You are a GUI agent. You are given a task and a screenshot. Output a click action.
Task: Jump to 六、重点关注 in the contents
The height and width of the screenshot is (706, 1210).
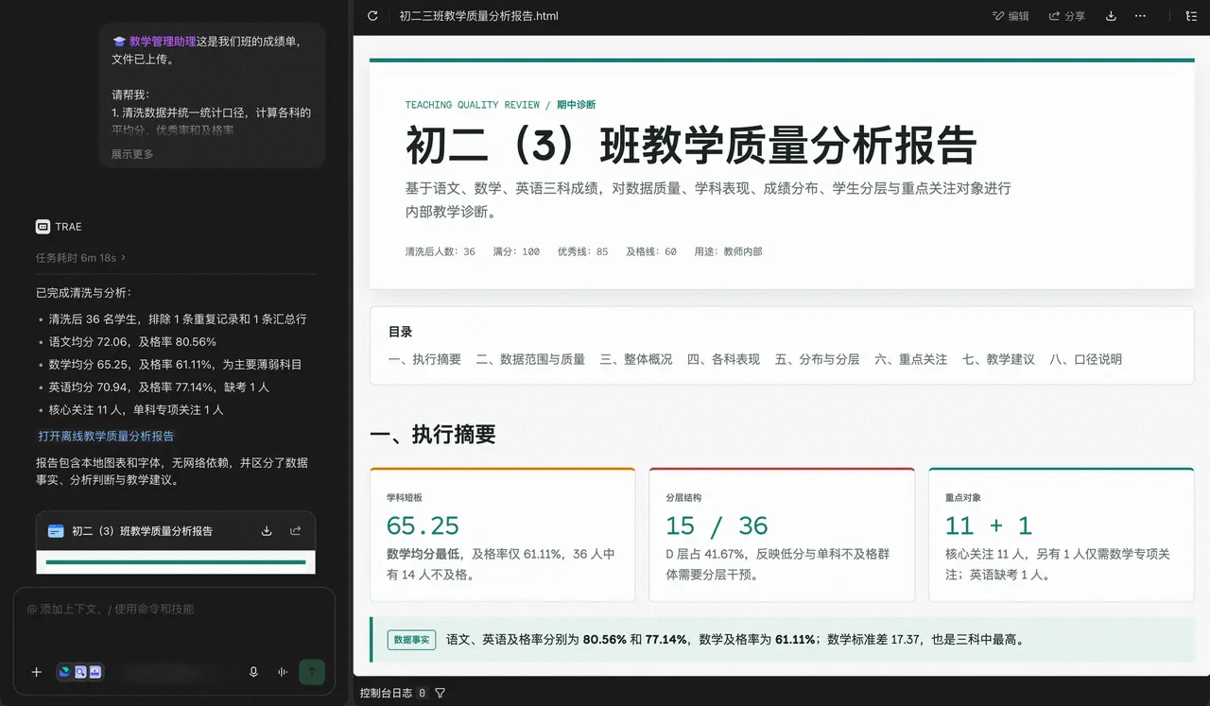point(910,359)
